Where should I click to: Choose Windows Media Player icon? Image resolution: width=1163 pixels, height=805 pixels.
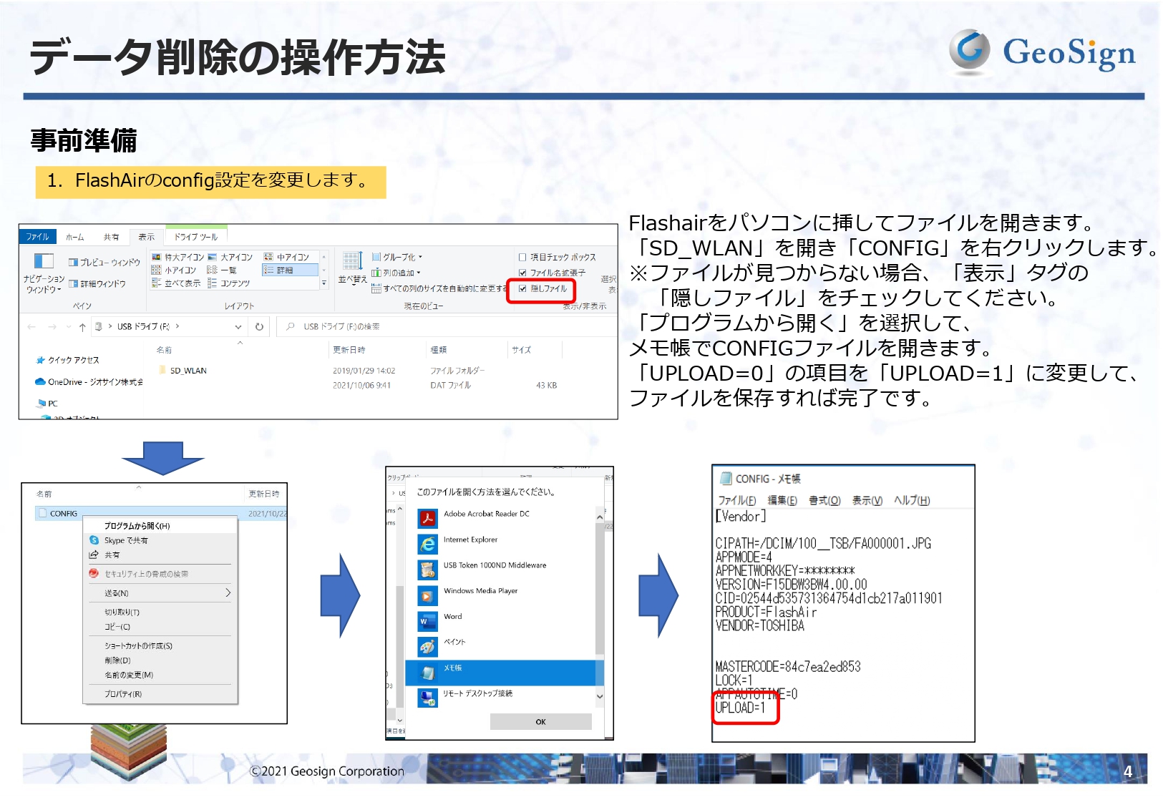(427, 595)
